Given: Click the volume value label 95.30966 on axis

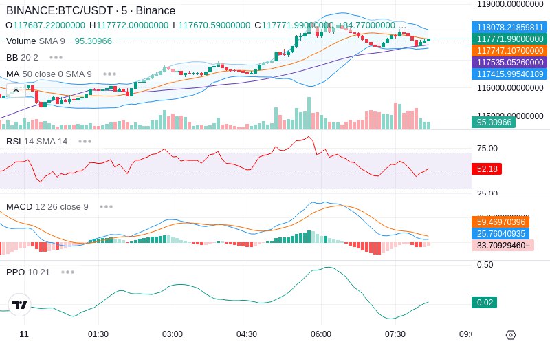Looking at the screenshot, I should pos(494,122).
